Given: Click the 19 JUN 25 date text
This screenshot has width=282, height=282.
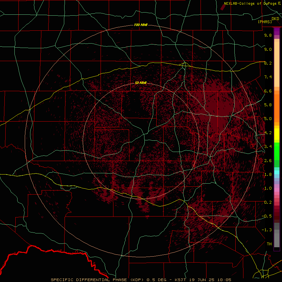Looking at the screenshot, I should pos(201,280).
